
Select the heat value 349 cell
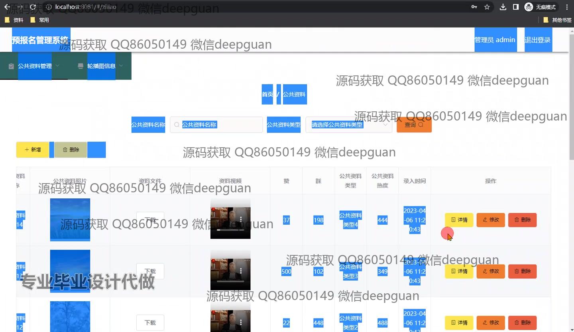[382, 271]
